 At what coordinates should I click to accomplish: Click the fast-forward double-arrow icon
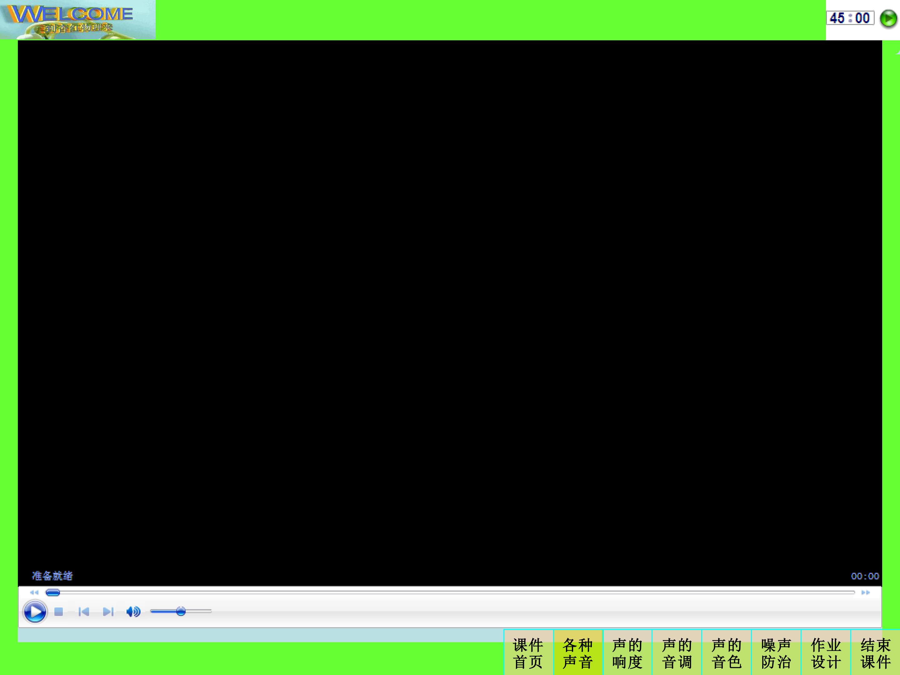tap(865, 592)
